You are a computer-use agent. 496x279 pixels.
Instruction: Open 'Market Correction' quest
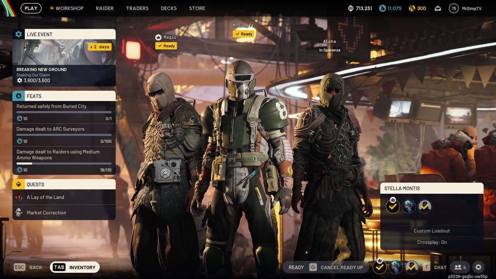coord(64,213)
